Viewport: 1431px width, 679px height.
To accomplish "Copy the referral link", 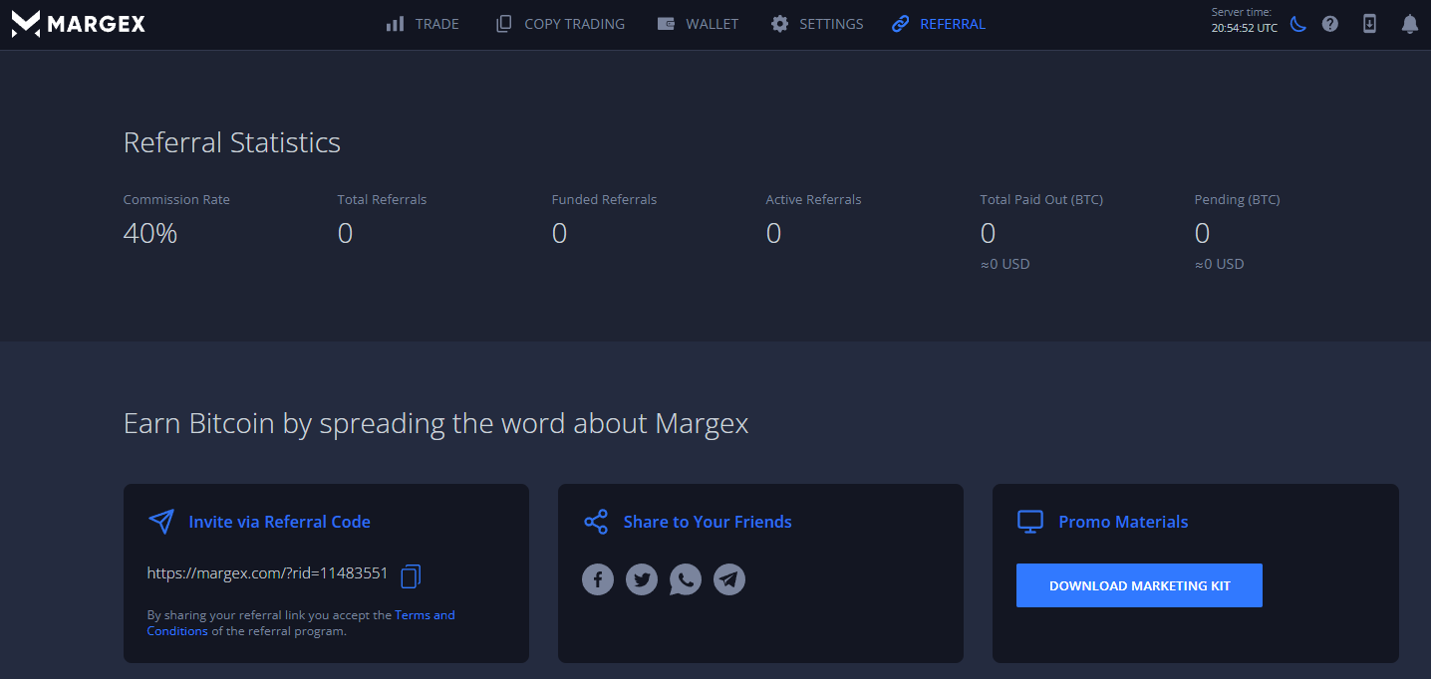I will pos(411,575).
